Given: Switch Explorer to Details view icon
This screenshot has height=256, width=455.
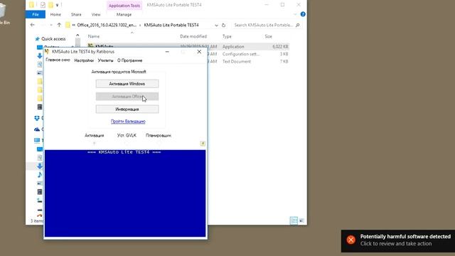Looking at the screenshot, I should click(294, 220).
